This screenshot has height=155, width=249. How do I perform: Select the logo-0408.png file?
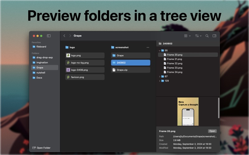pyautogui.click(x=85, y=70)
